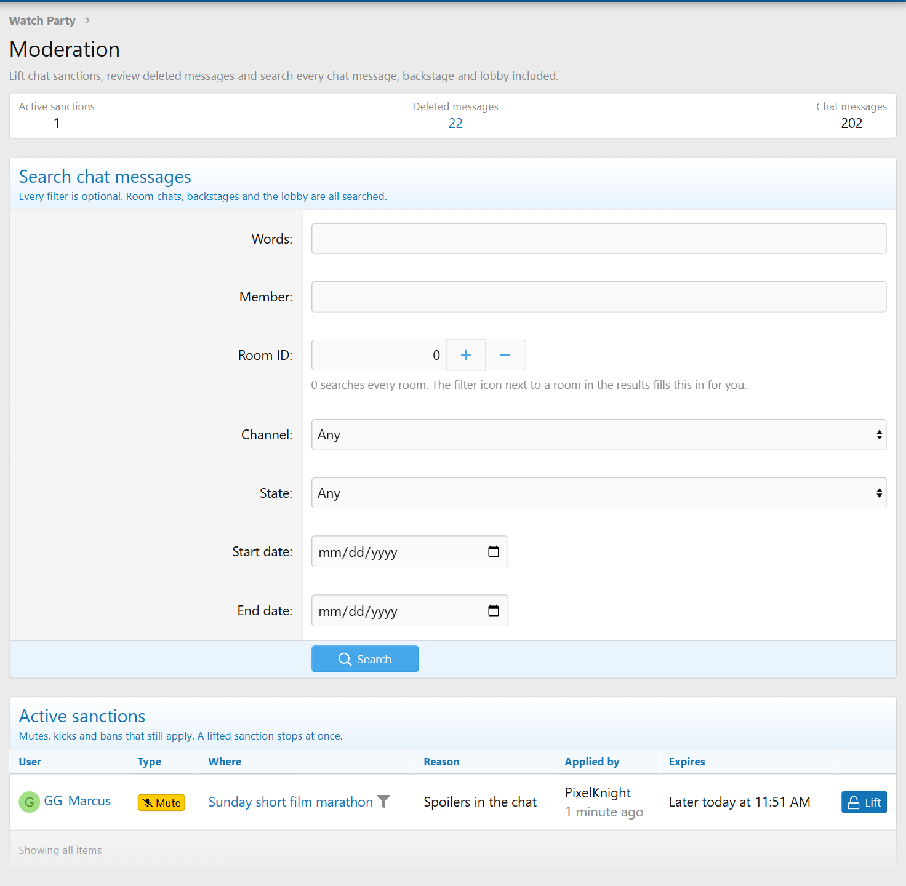The image size is (906, 886).
Task: Click the Start date field
Action: click(409, 551)
